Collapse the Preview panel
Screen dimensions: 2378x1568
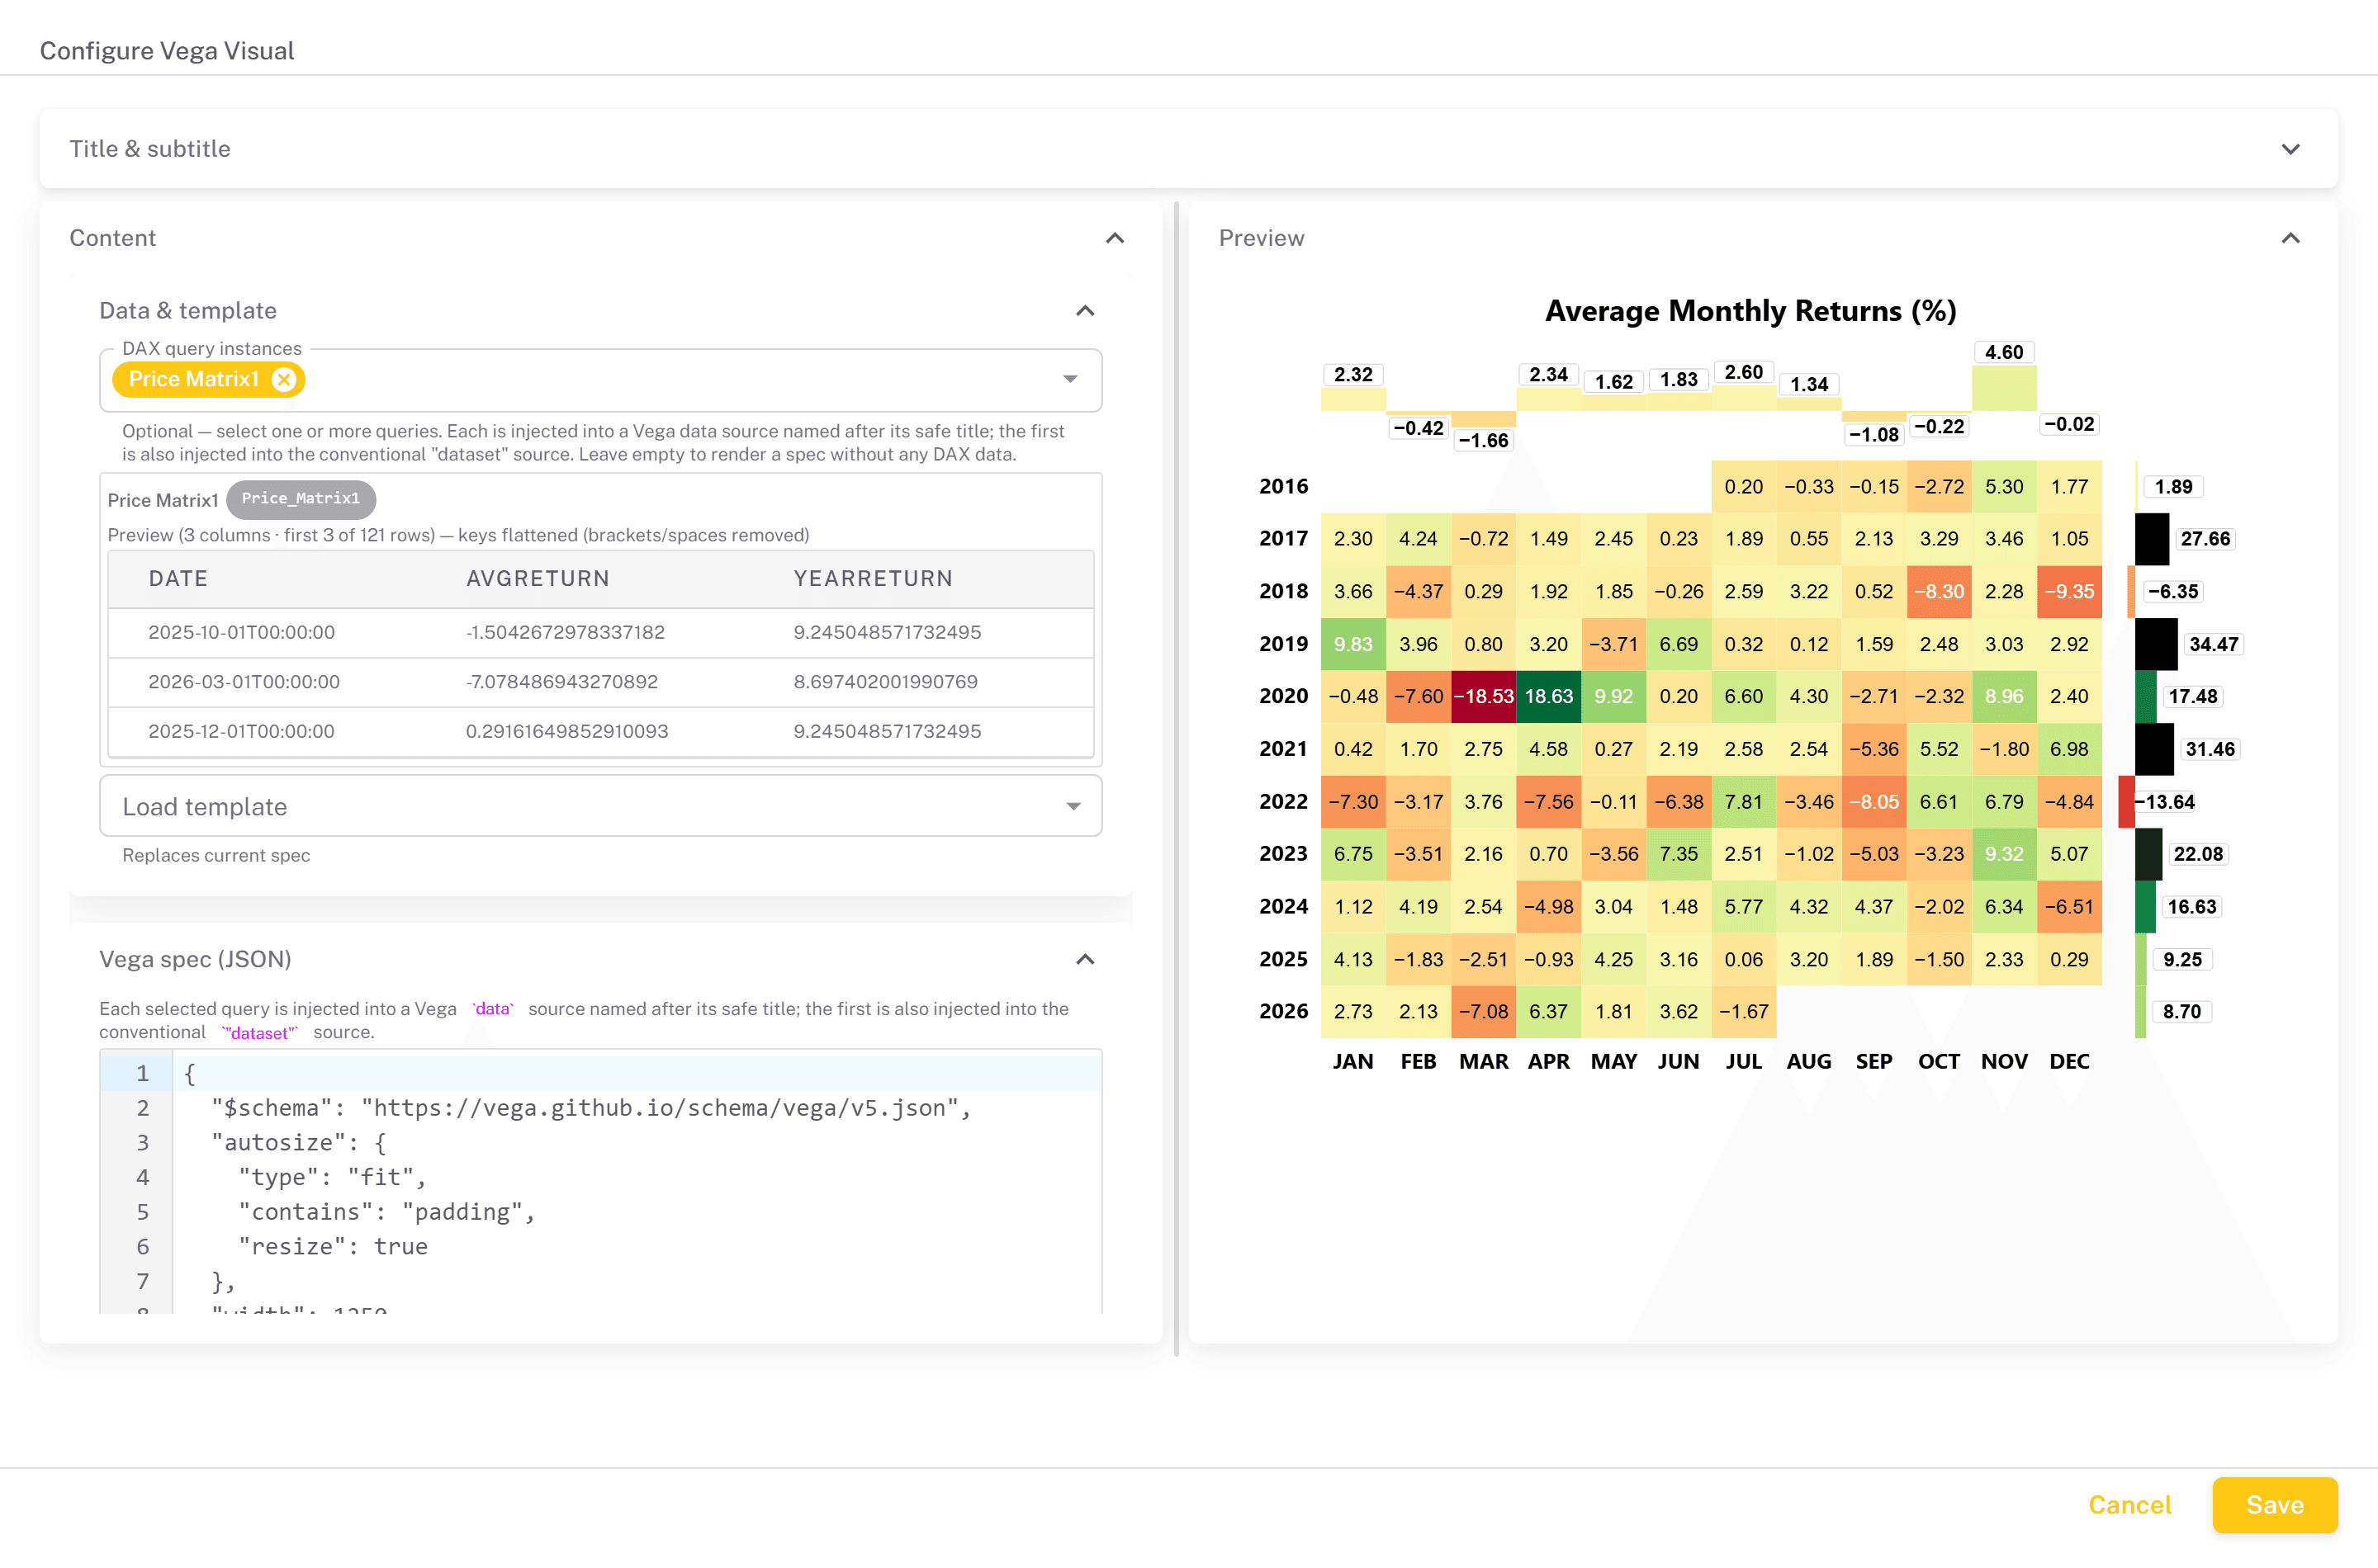click(2290, 238)
